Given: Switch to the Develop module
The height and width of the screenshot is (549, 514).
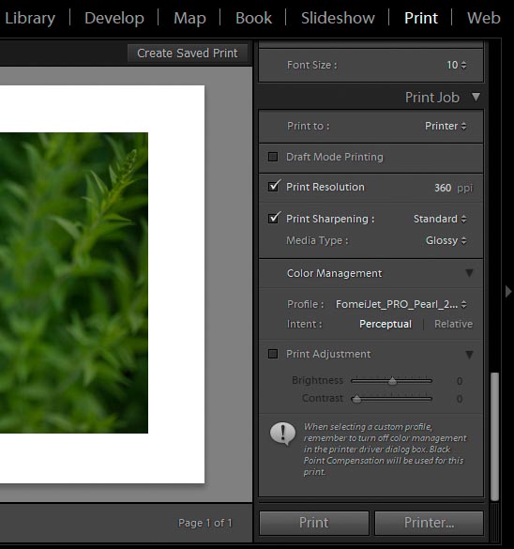Looking at the screenshot, I should 114,18.
